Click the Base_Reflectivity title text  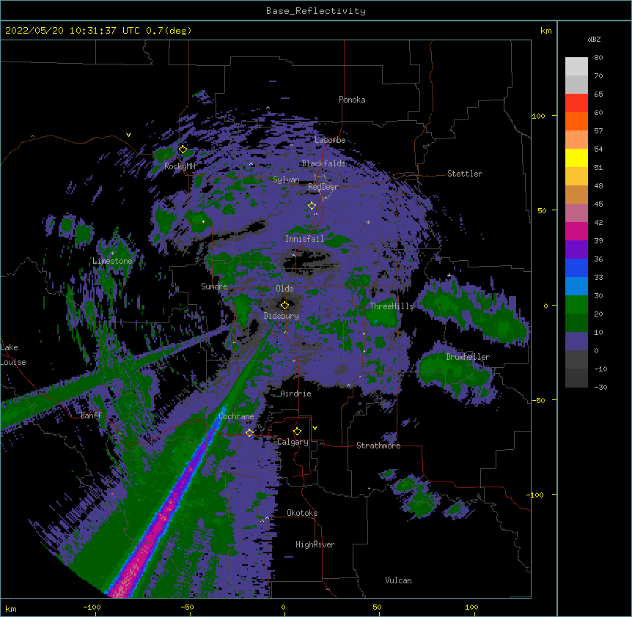316,11
